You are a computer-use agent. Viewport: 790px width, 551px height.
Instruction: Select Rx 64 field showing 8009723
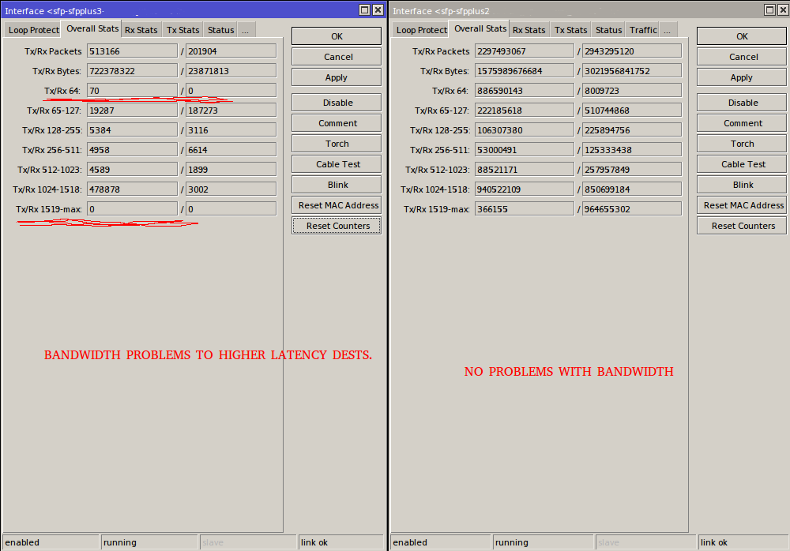pos(632,90)
